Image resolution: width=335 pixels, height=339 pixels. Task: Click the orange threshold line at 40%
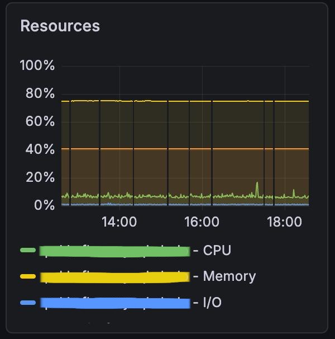pos(185,149)
